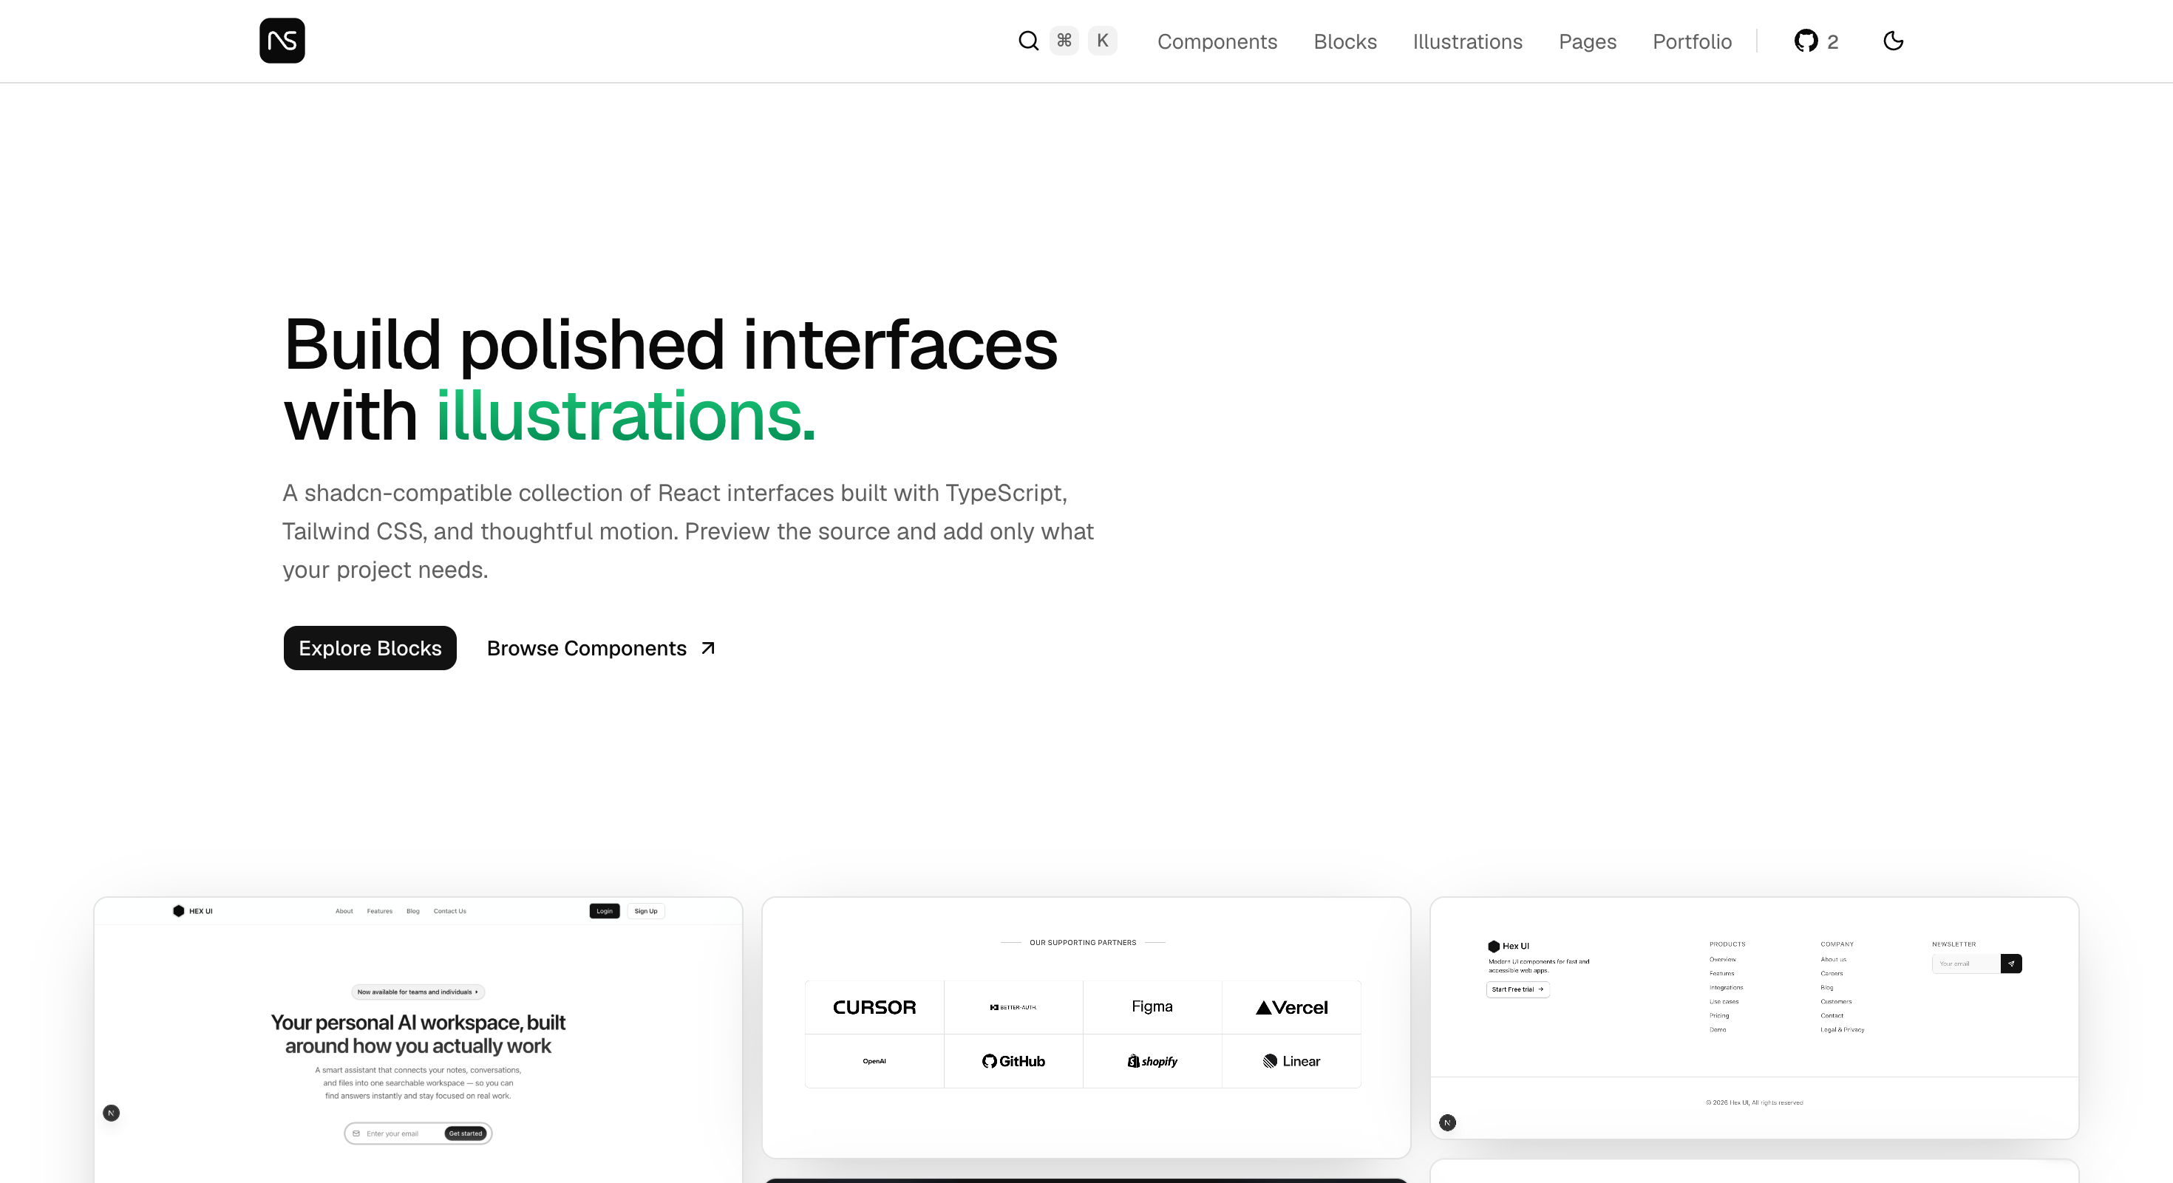Click the Shopify partner logo
Screen dimensions: 2173x1183
[1152, 1061]
